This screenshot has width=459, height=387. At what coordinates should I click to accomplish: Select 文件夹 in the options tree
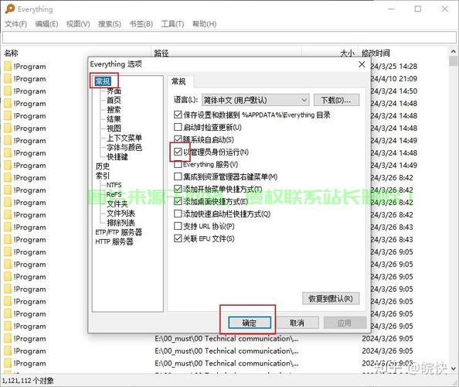tap(117, 204)
